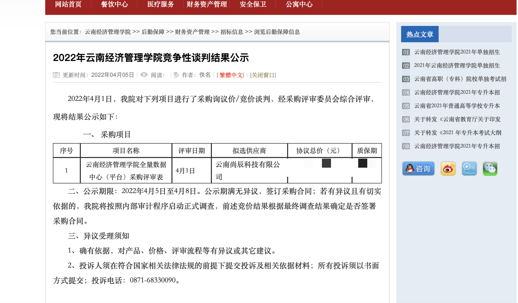The height and width of the screenshot is (303, 518).
Task: Select 医疗服务 in the top menu
Action: [x=161, y=4]
